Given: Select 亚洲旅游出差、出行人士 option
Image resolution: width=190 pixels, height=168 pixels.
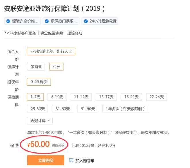Looking at the screenshot, I should (x=51, y=51).
